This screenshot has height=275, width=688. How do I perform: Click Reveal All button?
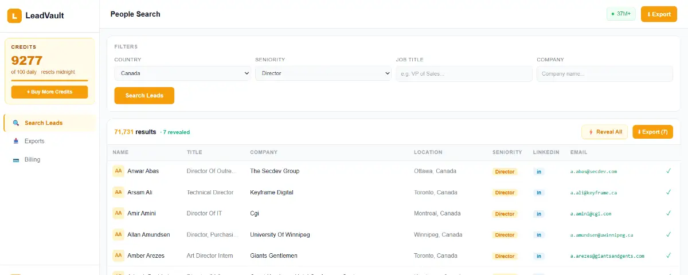(605, 132)
